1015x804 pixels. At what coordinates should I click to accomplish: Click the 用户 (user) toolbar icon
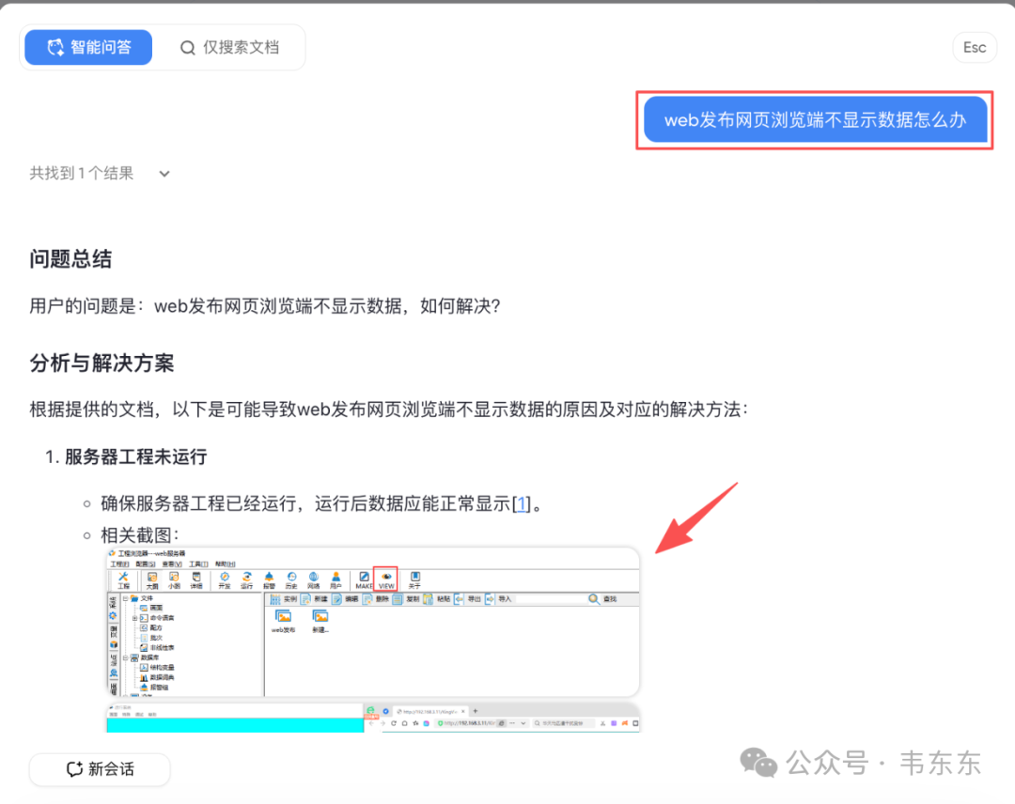pos(336,579)
